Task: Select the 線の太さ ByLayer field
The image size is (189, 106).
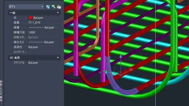Action: 44,42
